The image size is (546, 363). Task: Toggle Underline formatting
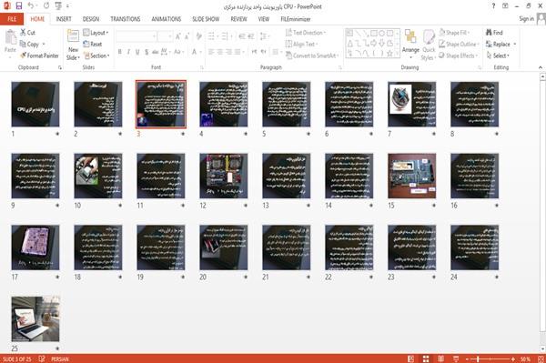pos(137,52)
